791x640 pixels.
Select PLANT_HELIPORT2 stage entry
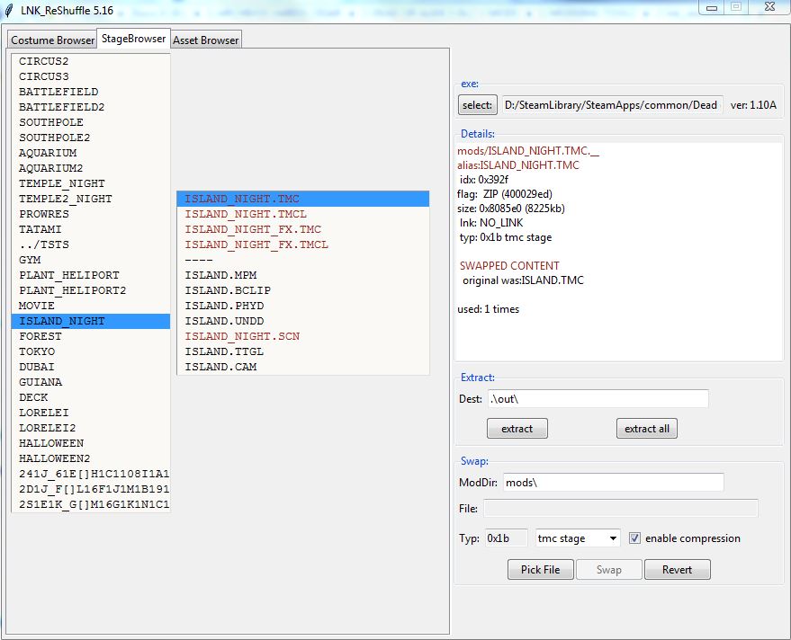[91, 290]
